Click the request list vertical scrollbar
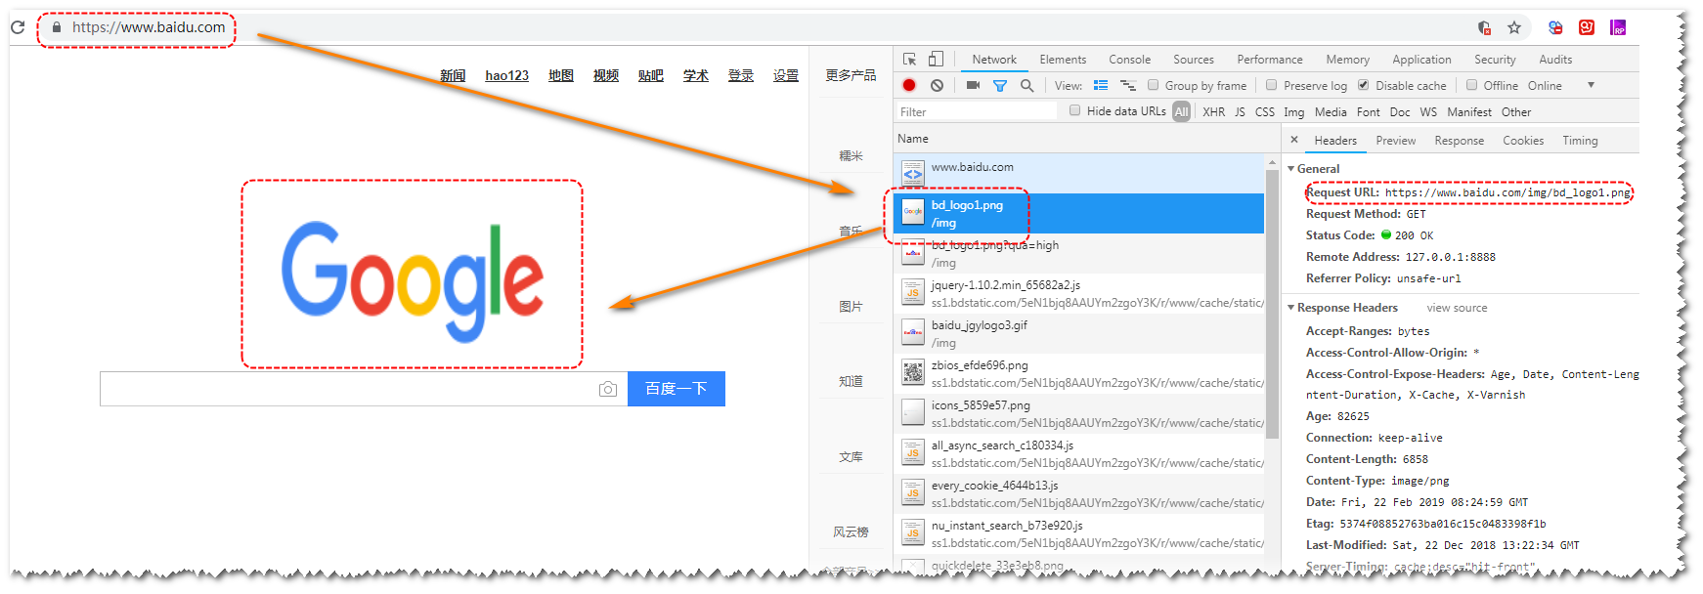The height and width of the screenshot is (594, 1703). point(1272,303)
